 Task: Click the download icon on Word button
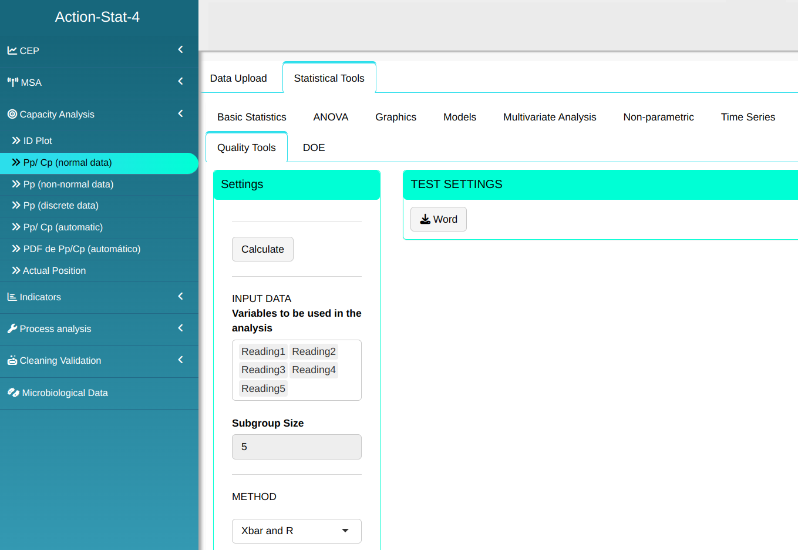pyautogui.click(x=425, y=219)
